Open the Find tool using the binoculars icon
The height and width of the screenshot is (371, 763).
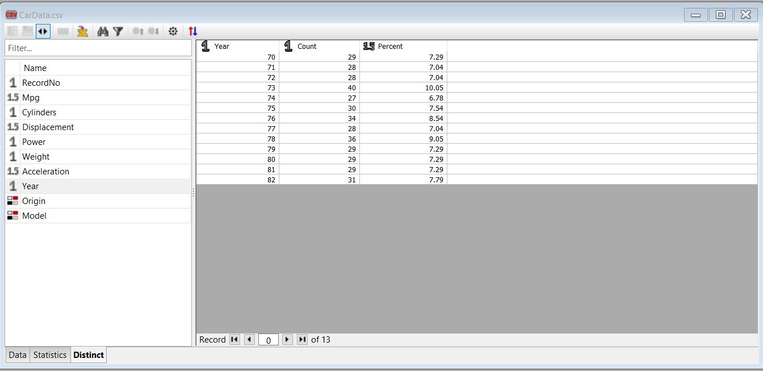(x=103, y=31)
